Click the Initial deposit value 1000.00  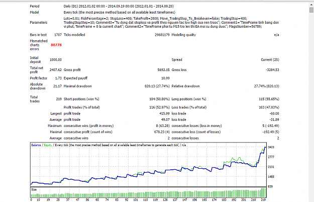click(56, 59)
